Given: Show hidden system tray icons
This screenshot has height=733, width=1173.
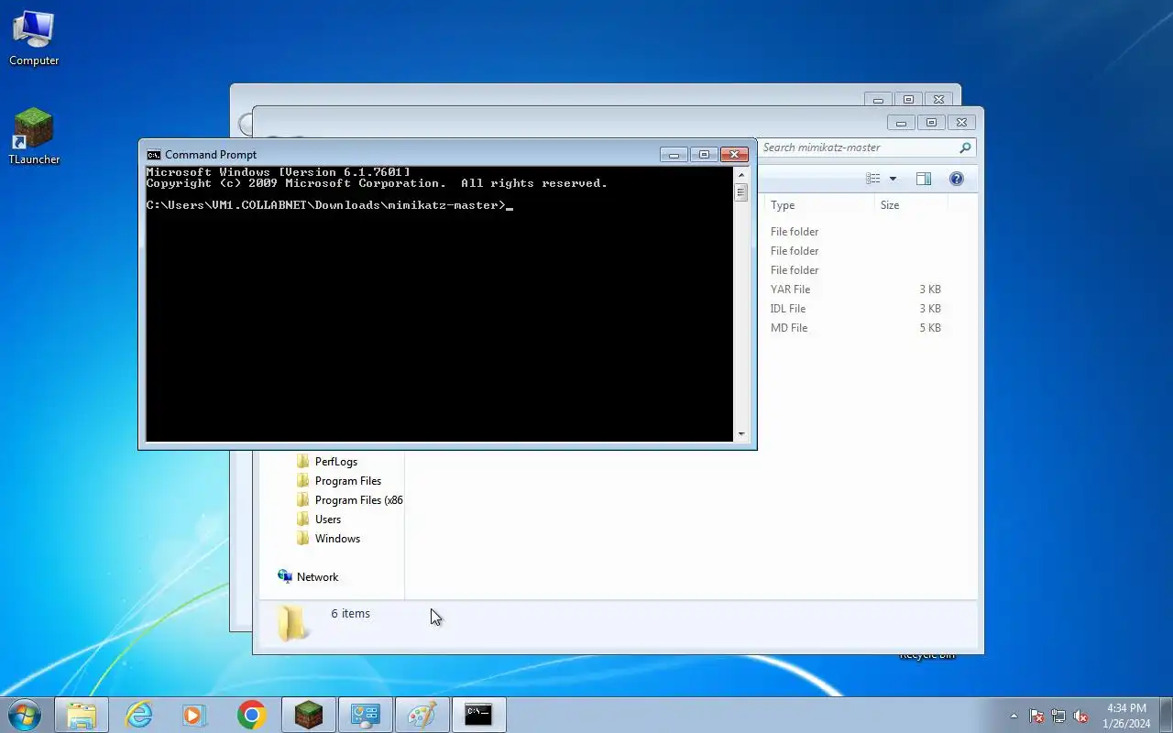Looking at the screenshot, I should point(1014,716).
